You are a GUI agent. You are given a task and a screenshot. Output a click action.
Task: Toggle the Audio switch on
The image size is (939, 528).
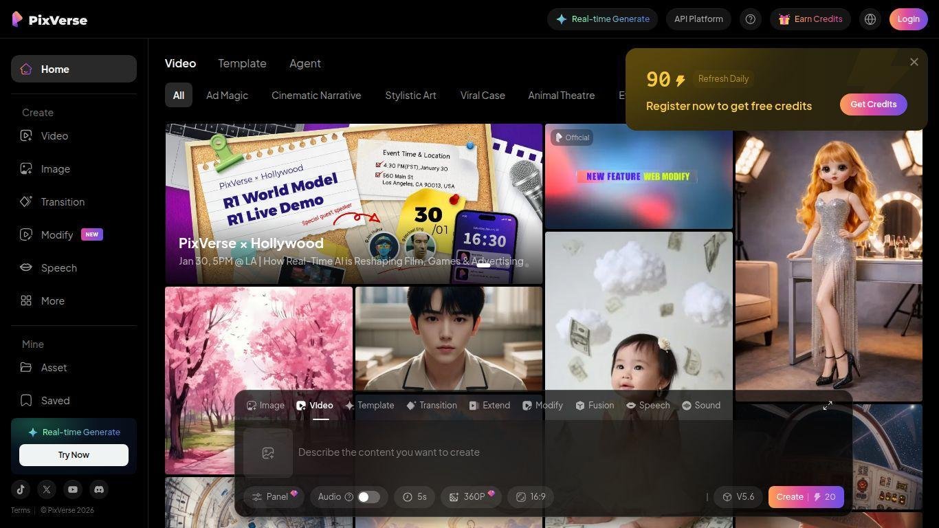click(368, 497)
